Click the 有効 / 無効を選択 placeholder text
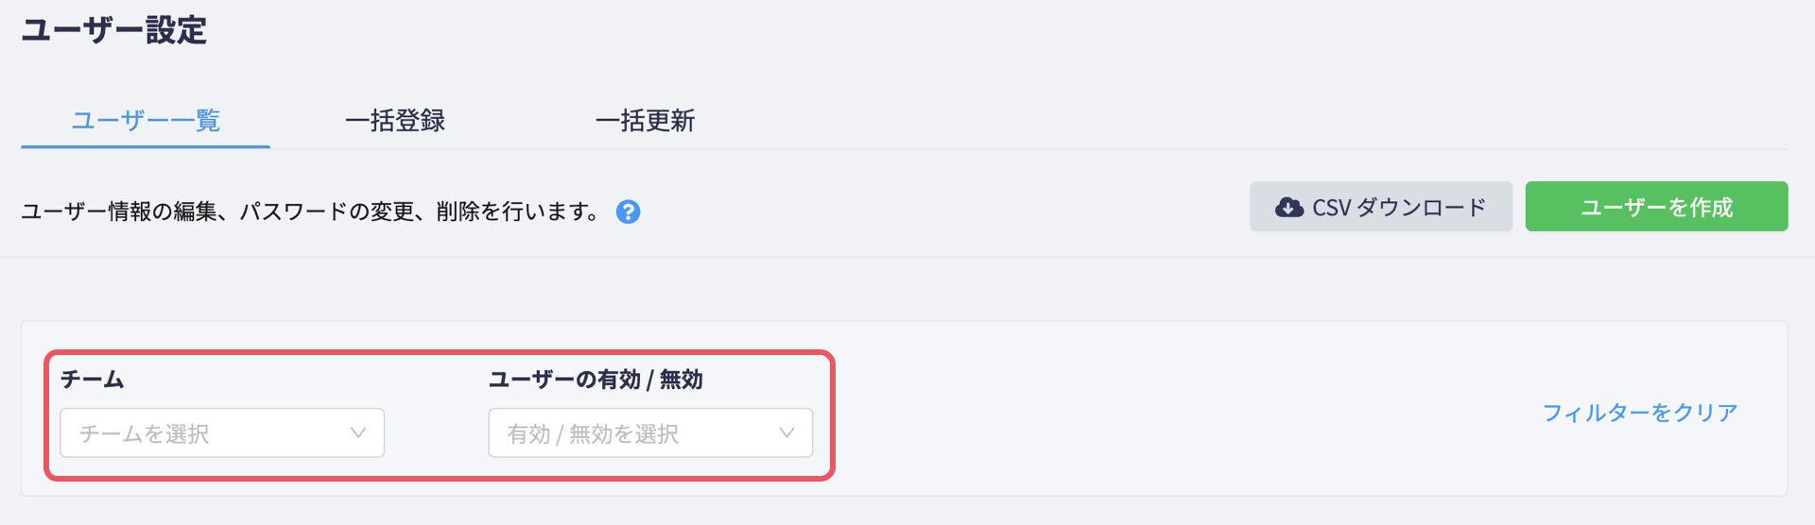1815x525 pixels. (x=593, y=433)
